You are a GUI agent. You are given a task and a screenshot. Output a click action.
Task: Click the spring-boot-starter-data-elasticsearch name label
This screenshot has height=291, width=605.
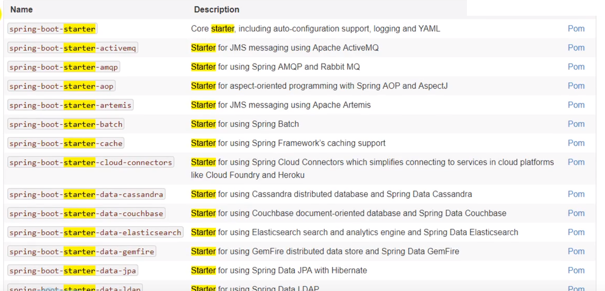(x=95, y=233)
